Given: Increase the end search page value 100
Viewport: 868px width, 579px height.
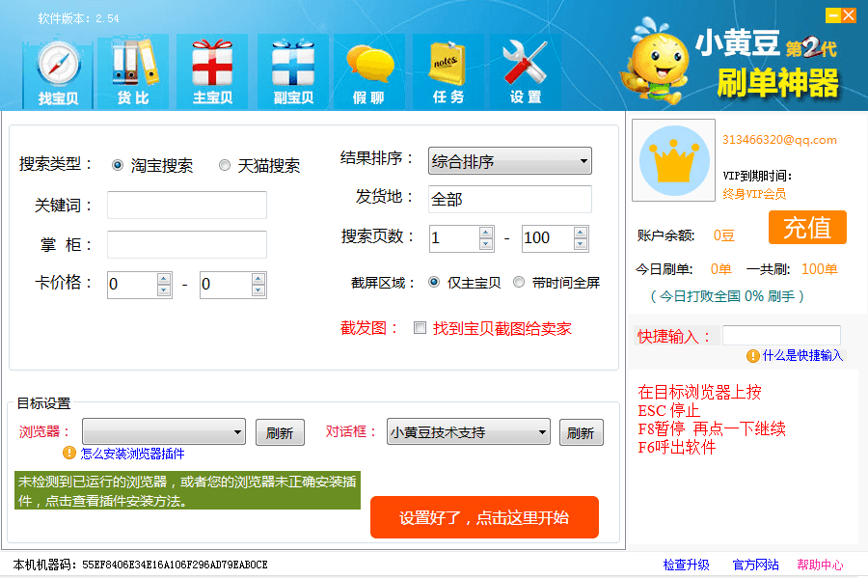Looking at the screenshot, I should pos(581,233).
